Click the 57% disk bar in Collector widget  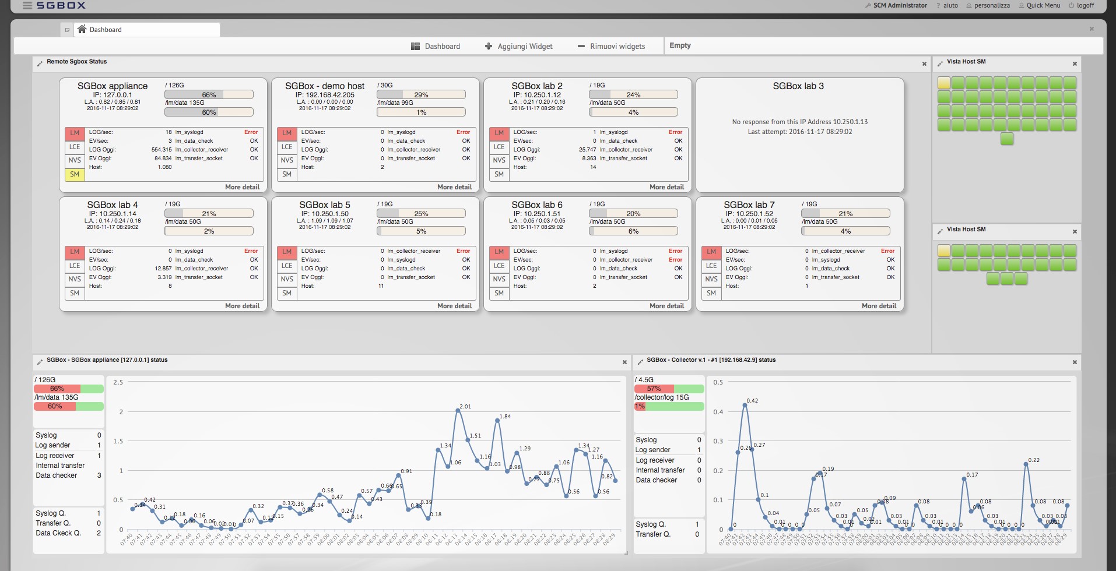(x=669, y=389)
